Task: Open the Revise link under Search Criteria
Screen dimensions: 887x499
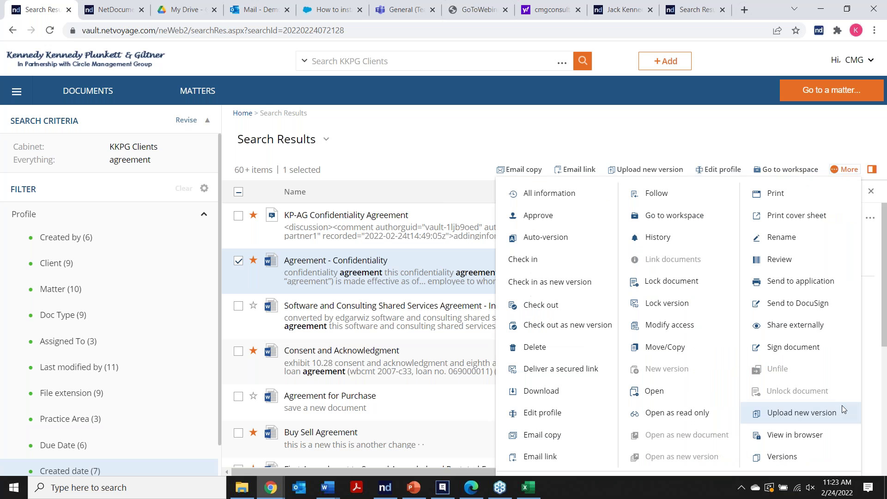Action: [x=186, y=120]
